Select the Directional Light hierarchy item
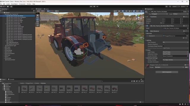 tap(11, 46)
